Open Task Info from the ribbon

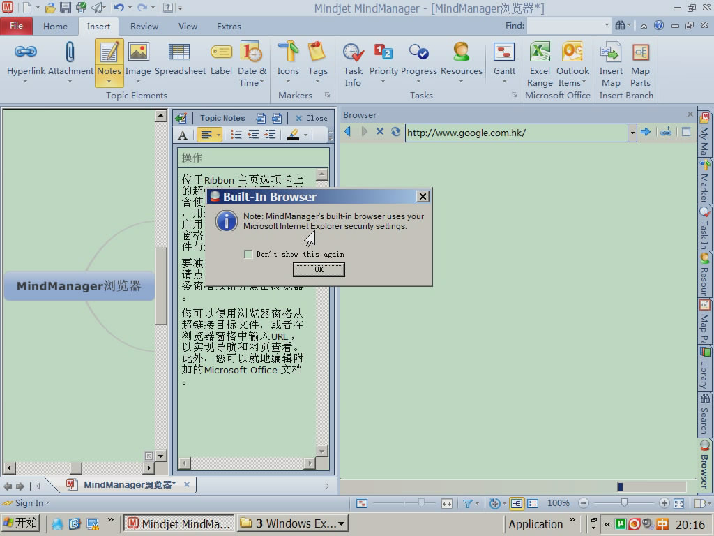353,64
